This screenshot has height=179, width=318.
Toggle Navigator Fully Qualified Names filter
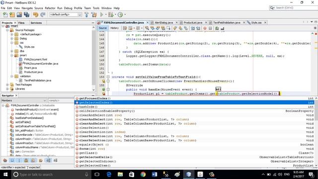coord(41,160)
